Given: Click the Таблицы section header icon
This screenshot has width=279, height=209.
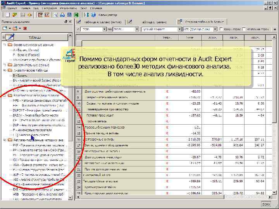Looking at the screenshot, I should coord(10,37).
